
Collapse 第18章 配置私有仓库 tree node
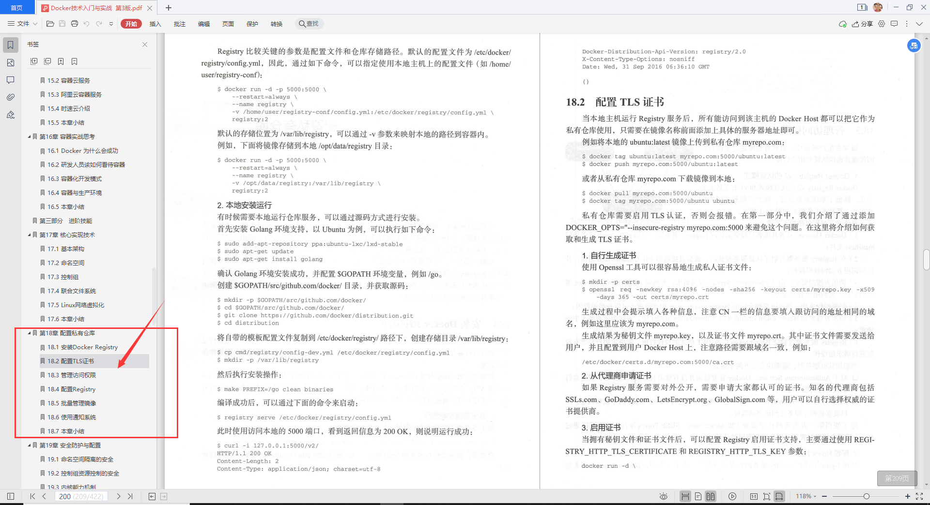click(x=29, y=333)
